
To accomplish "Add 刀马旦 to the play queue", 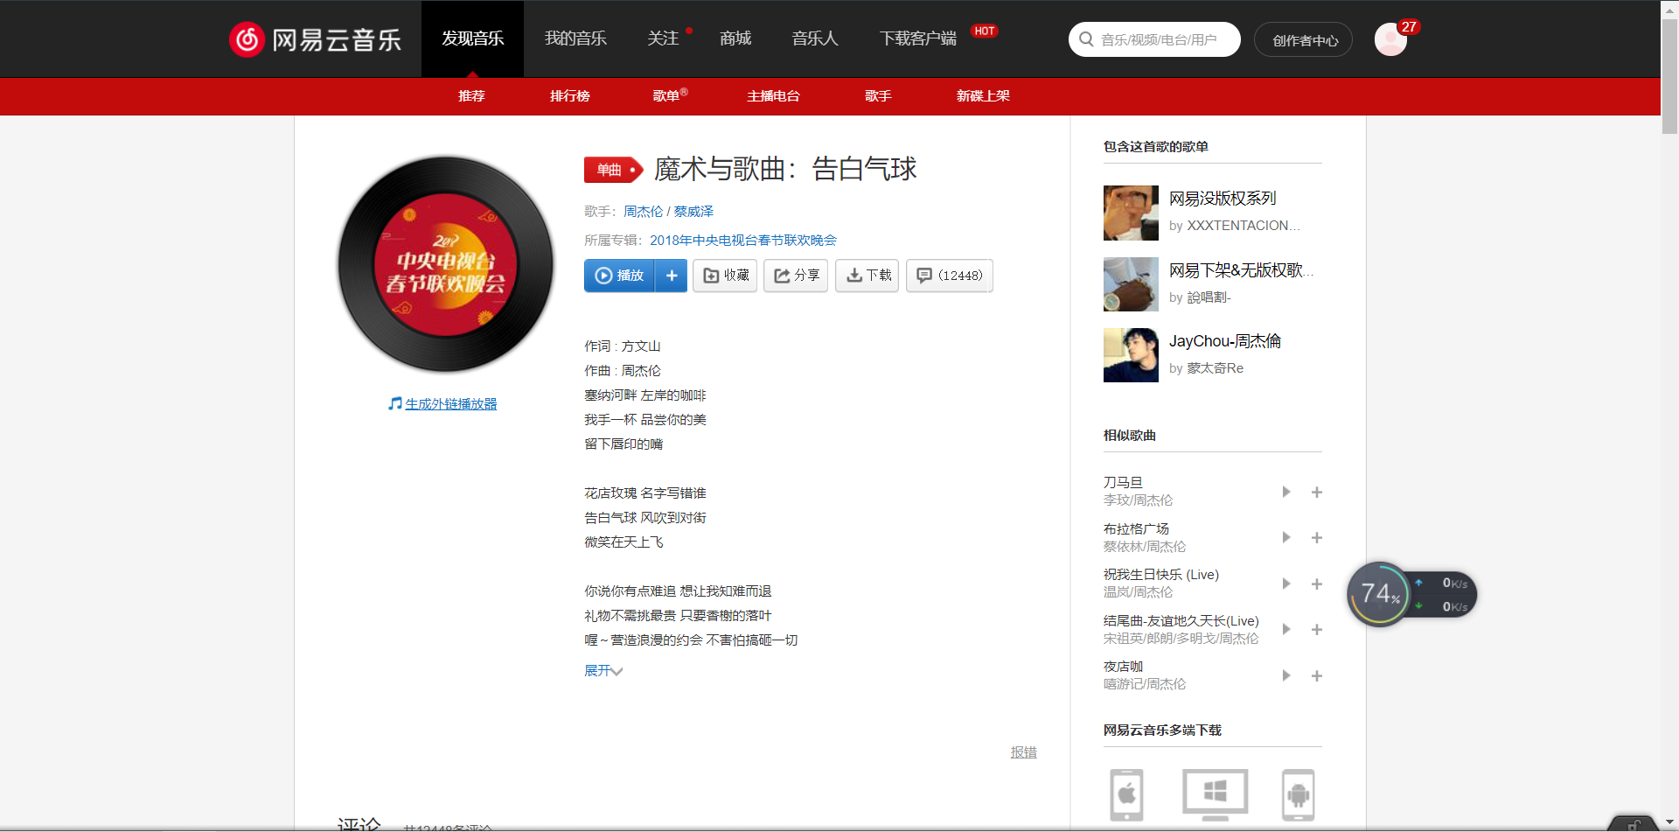I will (1316, 493).
